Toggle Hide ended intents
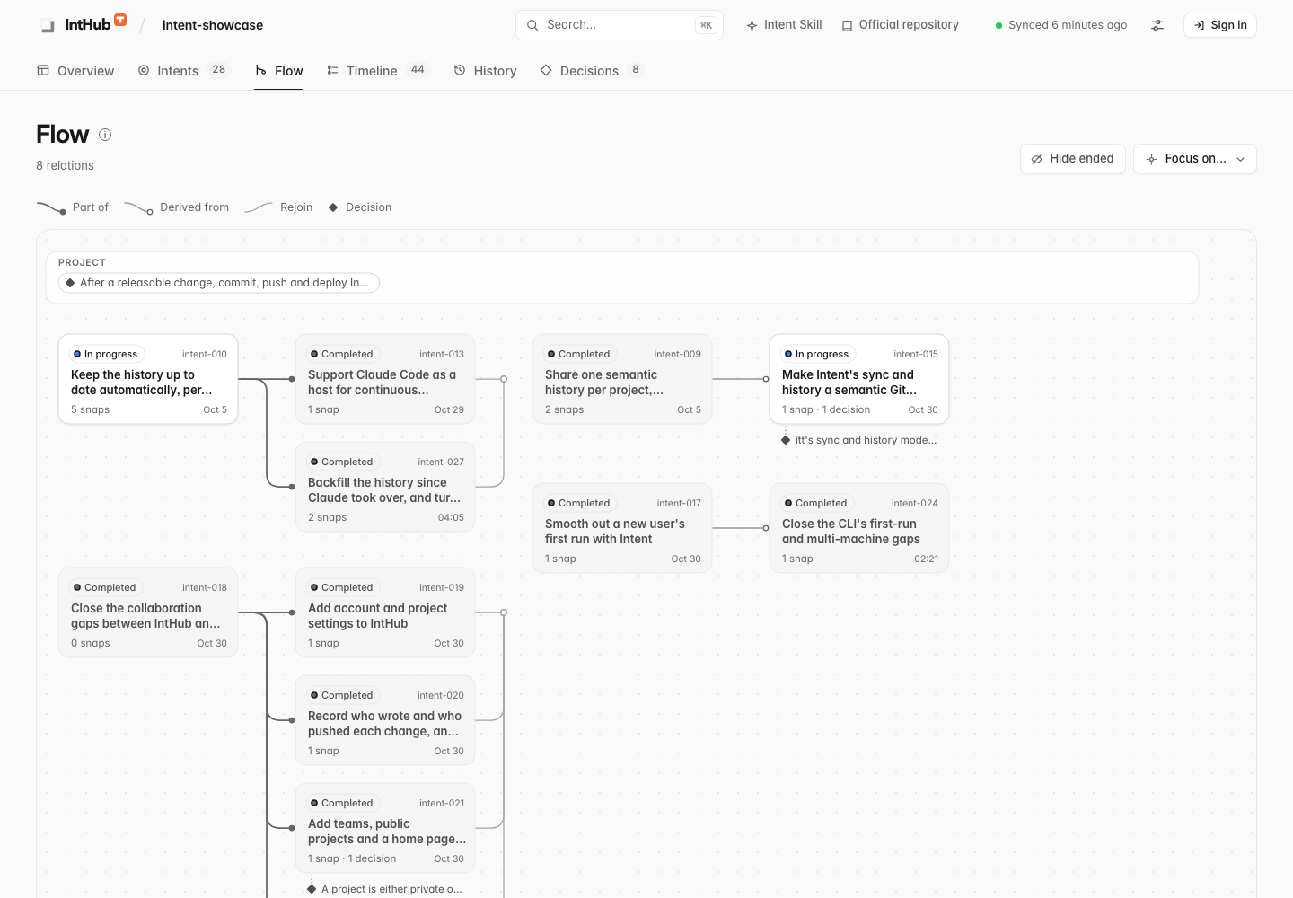This screenshot has height=898, width=1293. pos(1072,159)
